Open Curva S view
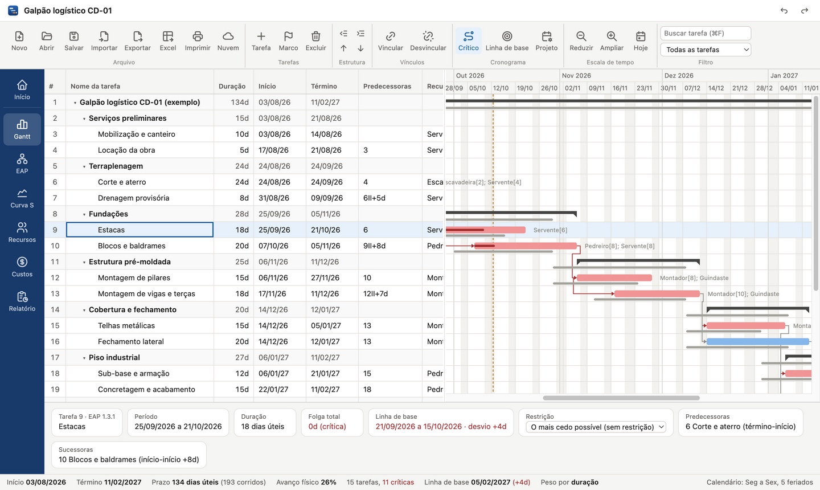The width and height of the screenshot is (820, 490). click(22, 198)
